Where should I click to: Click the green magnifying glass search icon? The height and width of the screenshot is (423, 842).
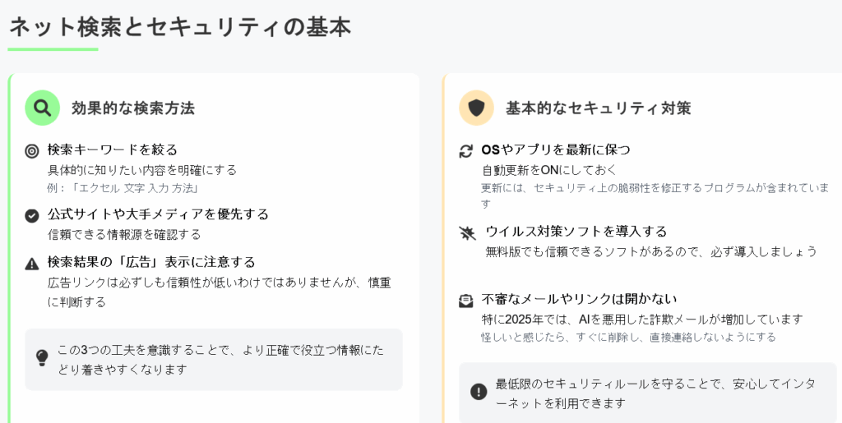[x=42, y=108]
